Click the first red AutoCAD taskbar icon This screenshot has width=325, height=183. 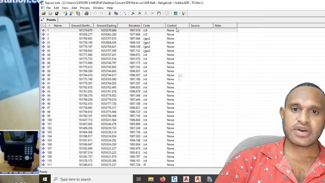pos(186,179)
